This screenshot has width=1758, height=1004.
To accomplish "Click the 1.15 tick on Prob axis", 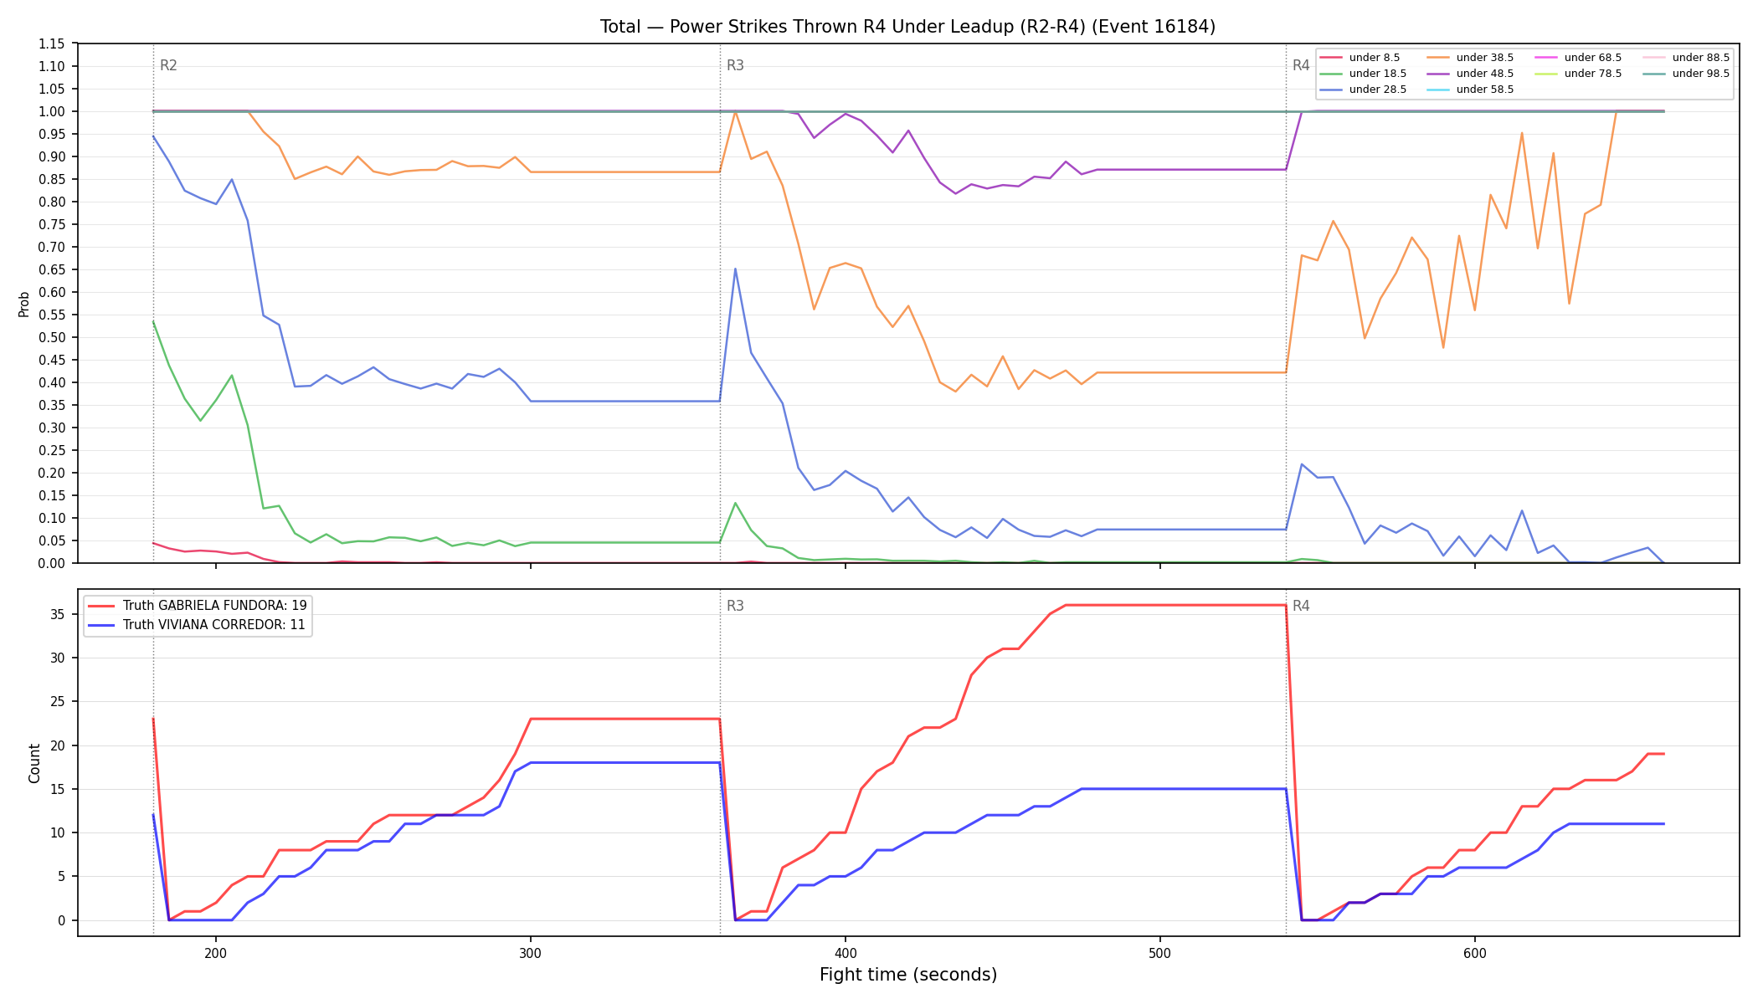I will (x=53, y=44).
